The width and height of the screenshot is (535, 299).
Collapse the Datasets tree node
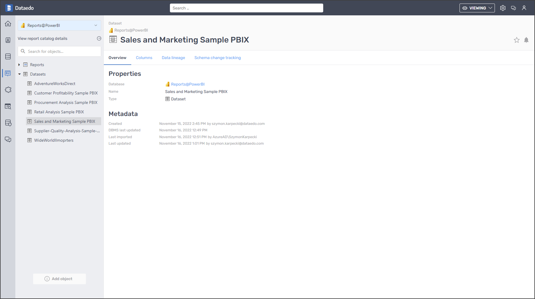19,74
